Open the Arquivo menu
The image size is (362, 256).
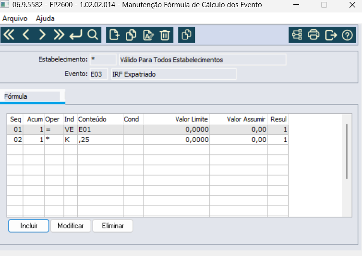click(x=15, y=18)
